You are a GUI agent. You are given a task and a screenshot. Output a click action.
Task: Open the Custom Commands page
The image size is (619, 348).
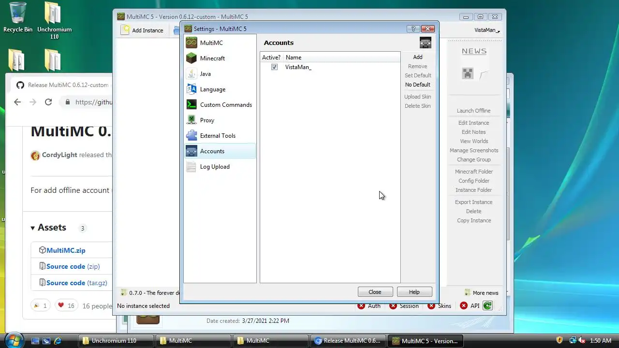click(220, 105)
